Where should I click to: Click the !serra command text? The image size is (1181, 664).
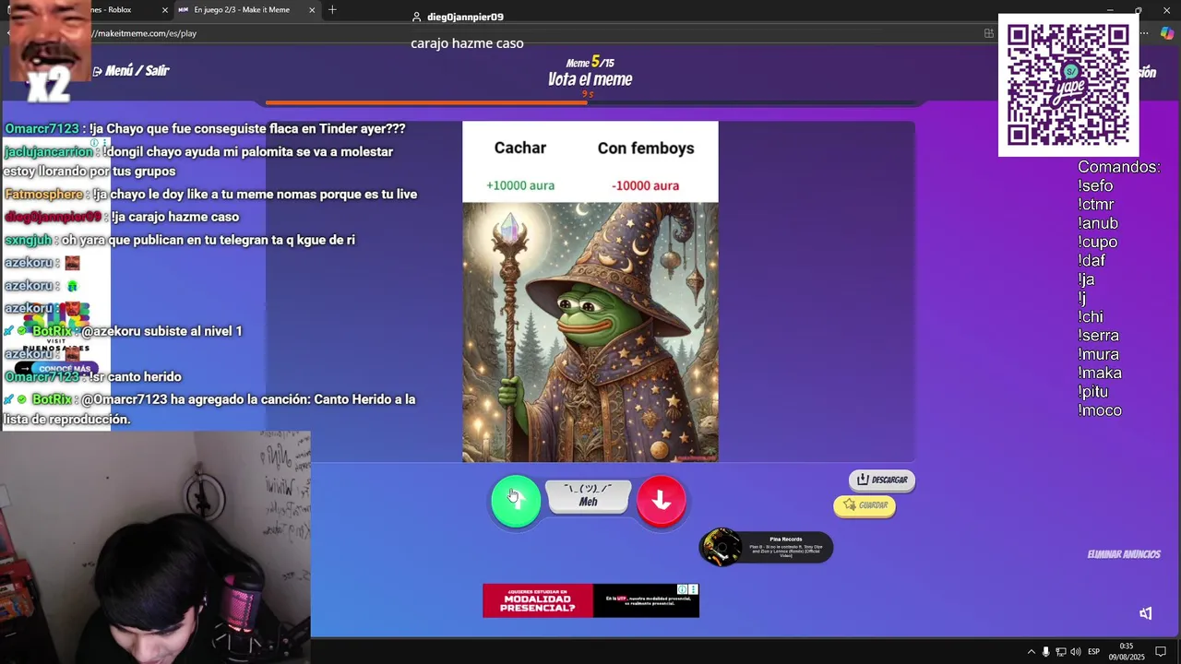(1098, 336)
